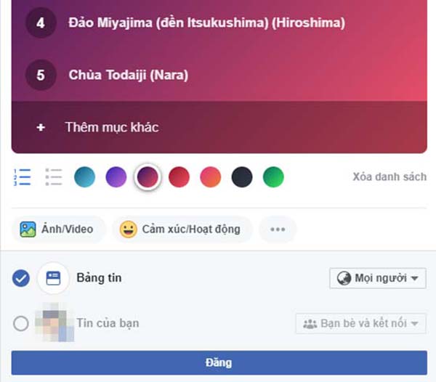Choose the purple background color
Viewport: 436px width, 382px height.
click(x=116, y=177)
